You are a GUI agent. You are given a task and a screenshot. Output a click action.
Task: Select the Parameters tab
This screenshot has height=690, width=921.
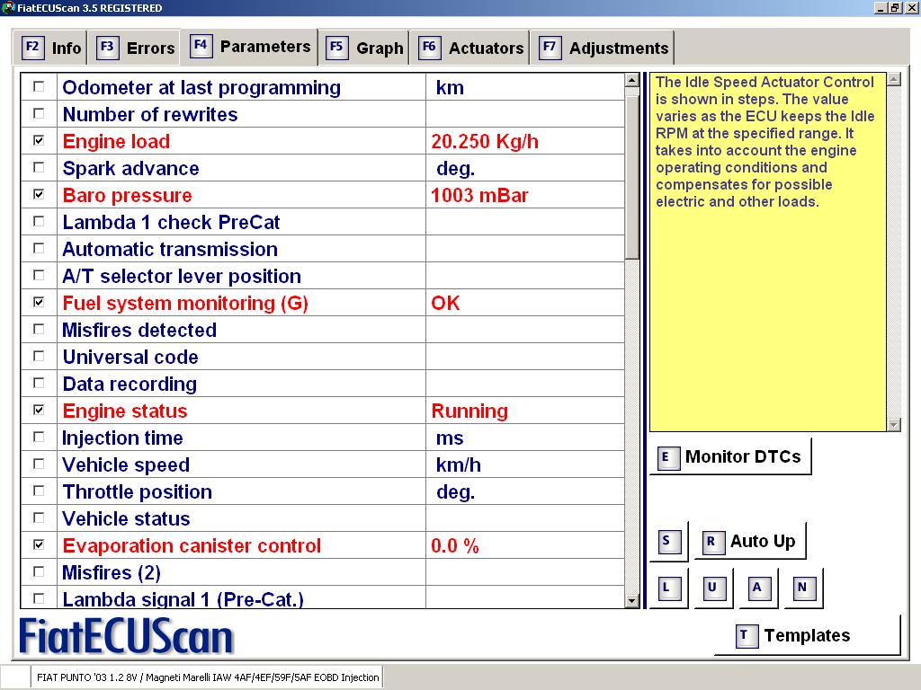click(x=250, y=46)
